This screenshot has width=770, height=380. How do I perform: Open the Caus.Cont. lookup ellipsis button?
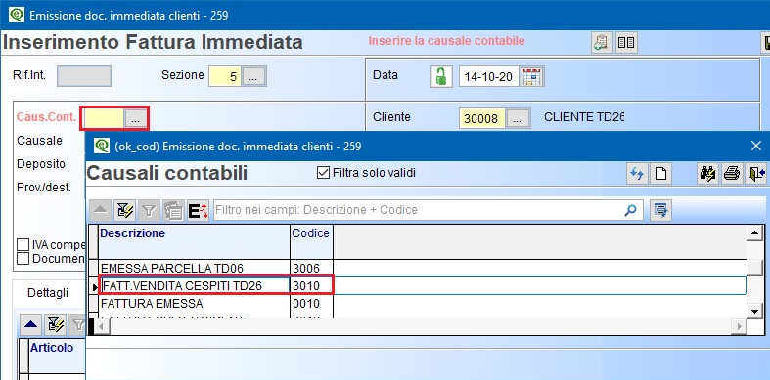136,118
